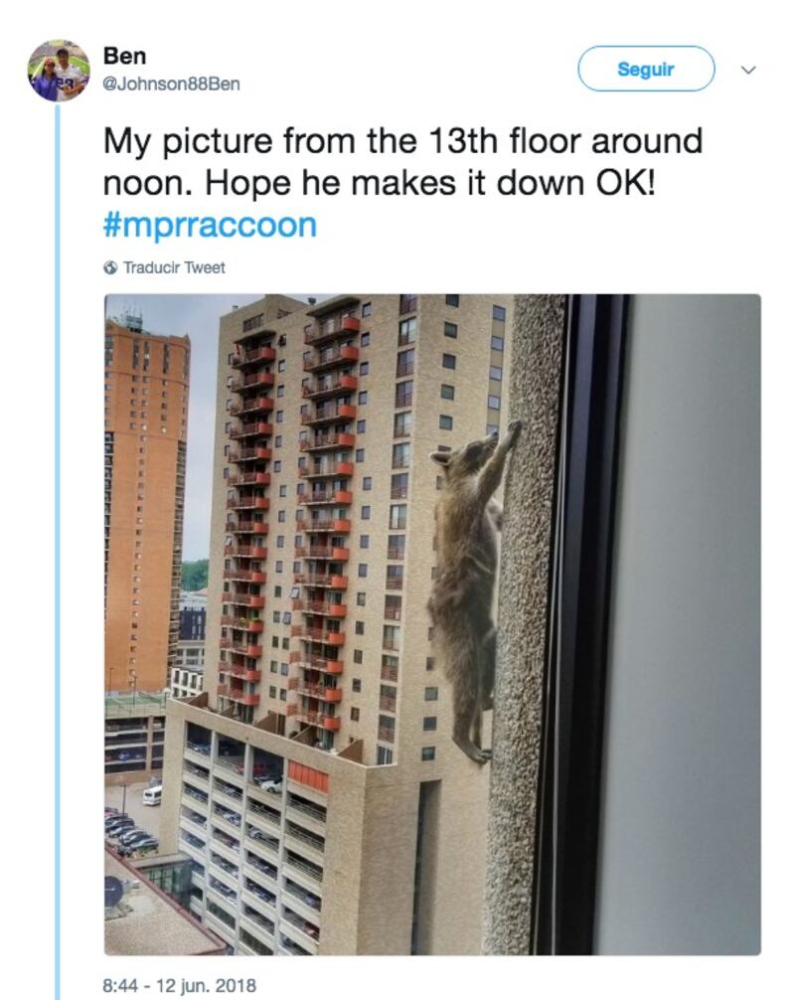The image size is (795, 1000).
Task: Translate tweet via Traducir Tweet link
Action: click(174, 267)
